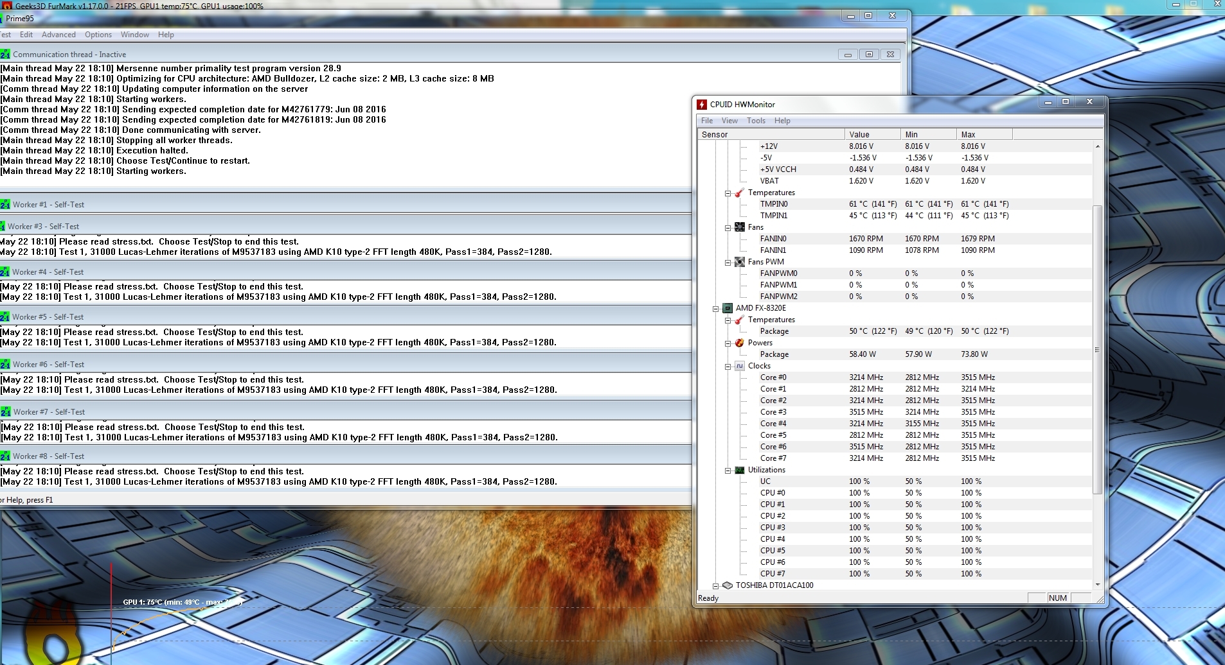Viewport: 1225px width, 665px height.
Task: Collapse the Fans node in HWMonitor
Action: tap(728, 228)
